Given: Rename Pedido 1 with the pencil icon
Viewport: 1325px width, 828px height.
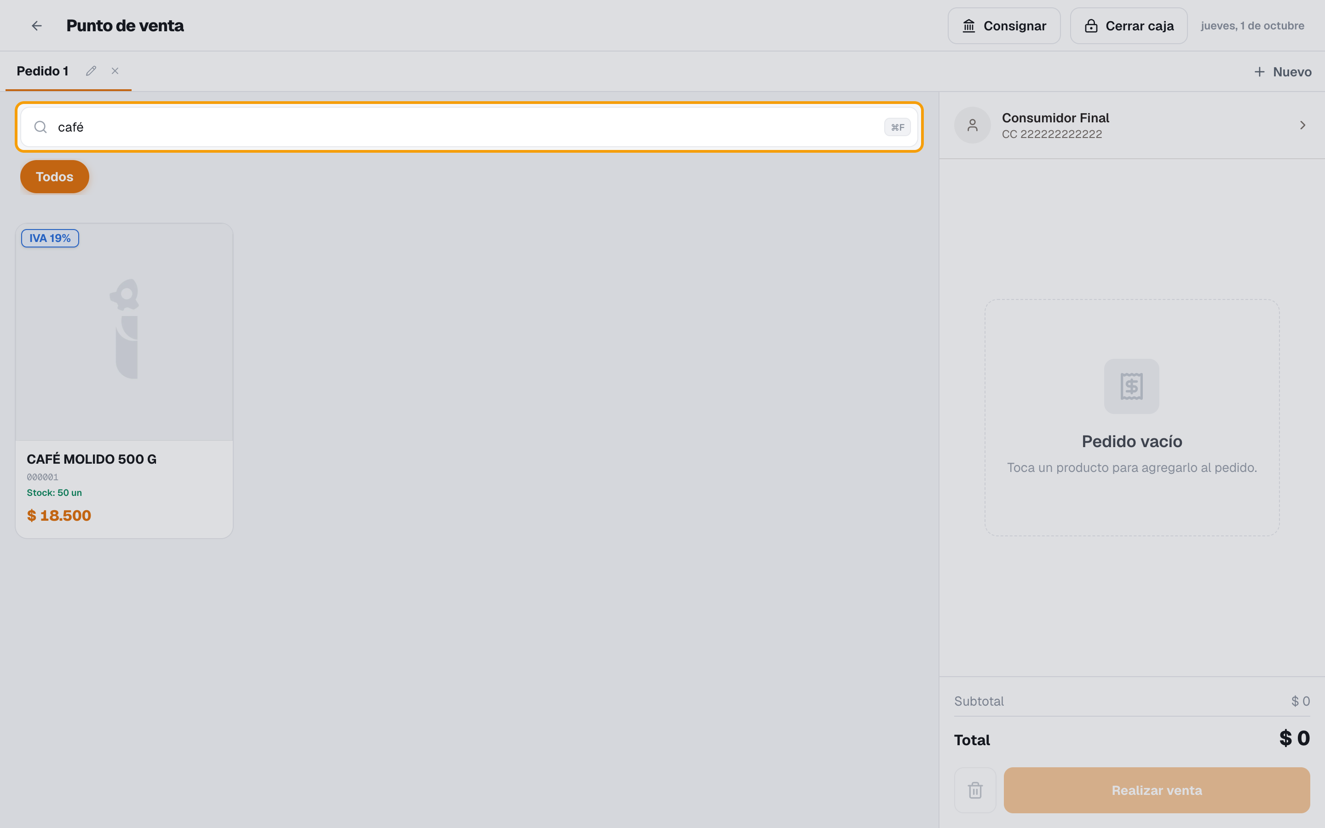Looking at the screenshot, I should [x=91, y=71].
